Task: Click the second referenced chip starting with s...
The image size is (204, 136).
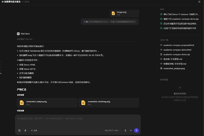Action: pyautogui.click(x=123, y=22)
